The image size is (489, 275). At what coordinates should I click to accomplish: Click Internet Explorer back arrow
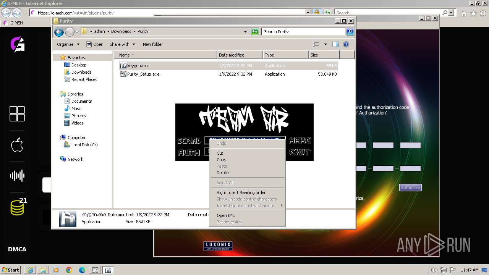[6, 13]
